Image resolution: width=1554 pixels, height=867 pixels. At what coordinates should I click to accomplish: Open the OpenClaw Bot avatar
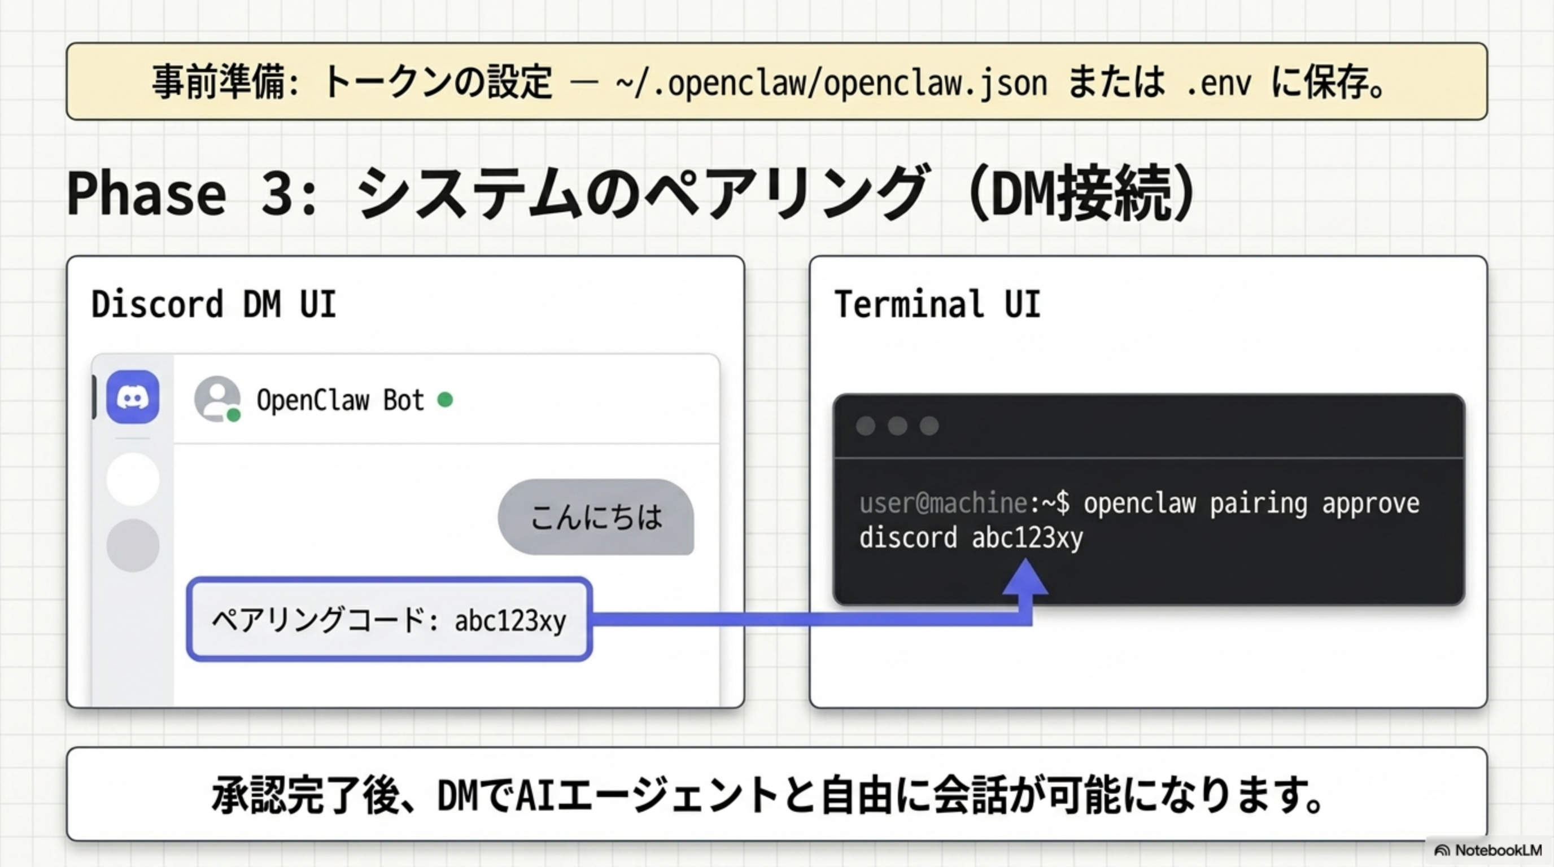219,399
